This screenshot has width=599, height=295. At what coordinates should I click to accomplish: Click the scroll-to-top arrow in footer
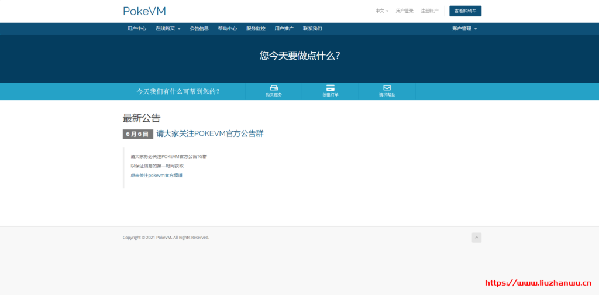click(x=477, y=238)
